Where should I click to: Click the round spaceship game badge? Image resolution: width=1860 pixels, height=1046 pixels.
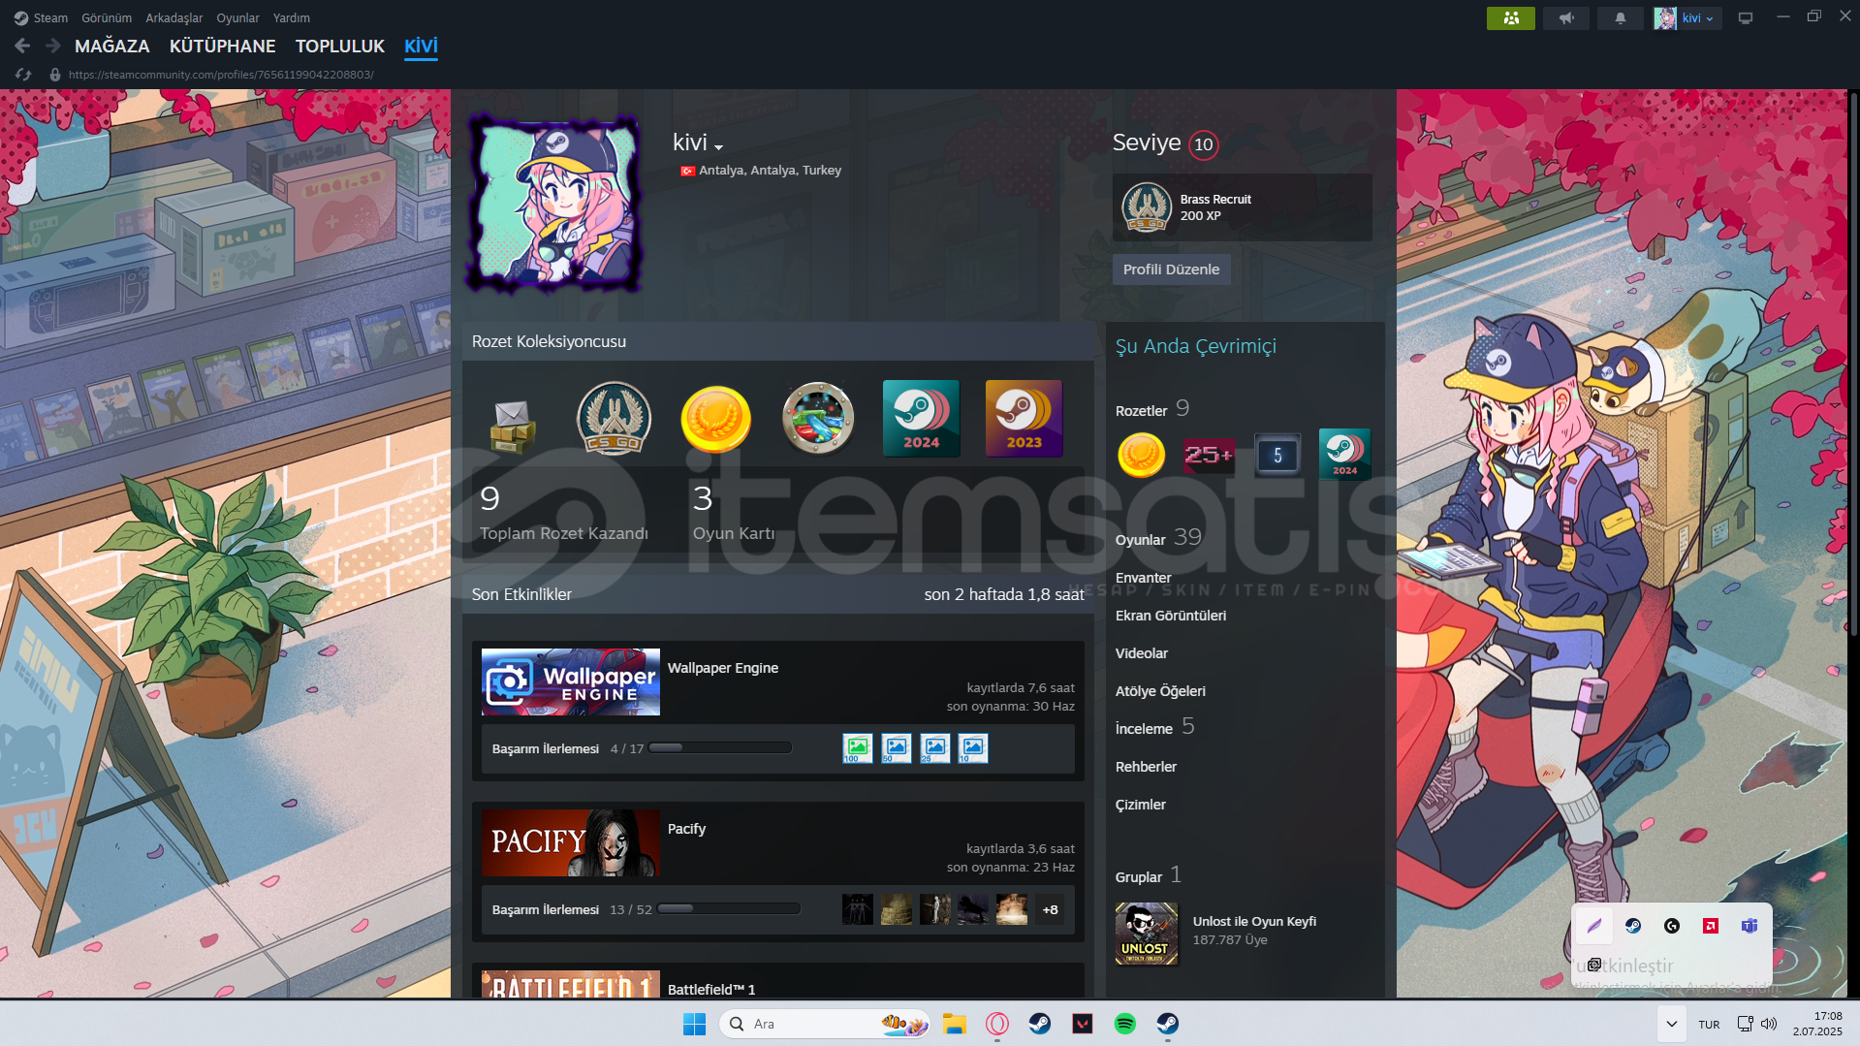point(818,419)
